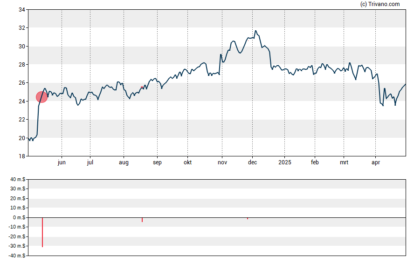Image resolution: width=414 pixels, height=263 pixels.
Task: Click the tiny red bar near late November
Action: click(248, 218)
